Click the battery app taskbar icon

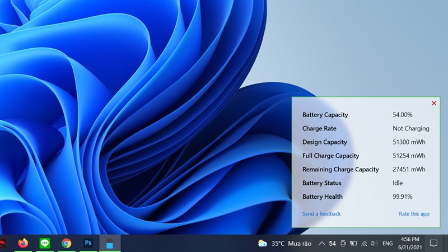click(110, 243)
